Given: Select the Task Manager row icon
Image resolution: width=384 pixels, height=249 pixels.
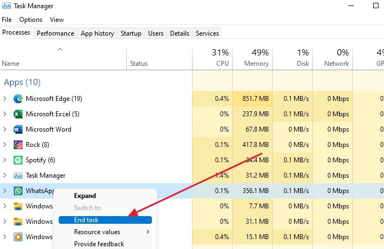Looking at the screenshot, I should click(18, 176).
